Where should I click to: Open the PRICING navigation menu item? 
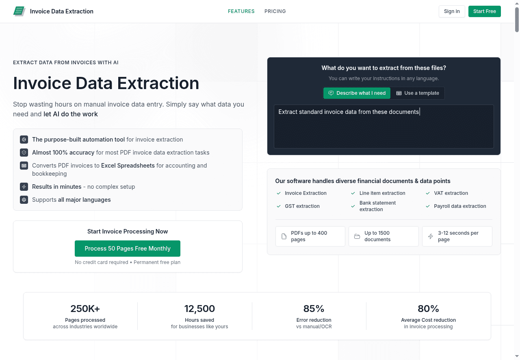(275, 11)
